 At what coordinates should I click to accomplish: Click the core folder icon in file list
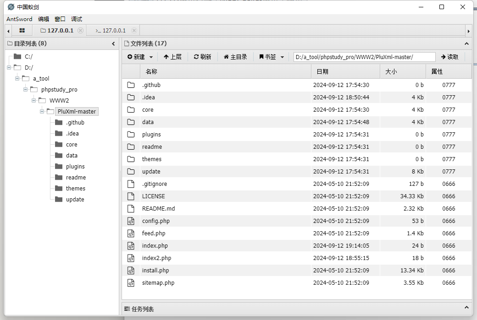pos(131,109)
